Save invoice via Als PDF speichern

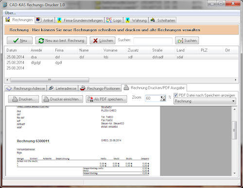coord(106,99)
